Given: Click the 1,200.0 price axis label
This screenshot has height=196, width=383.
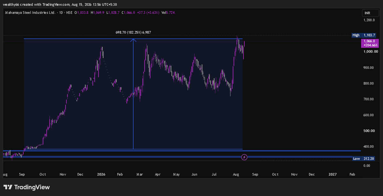Looking at the screenshot, I should (369, 20).
